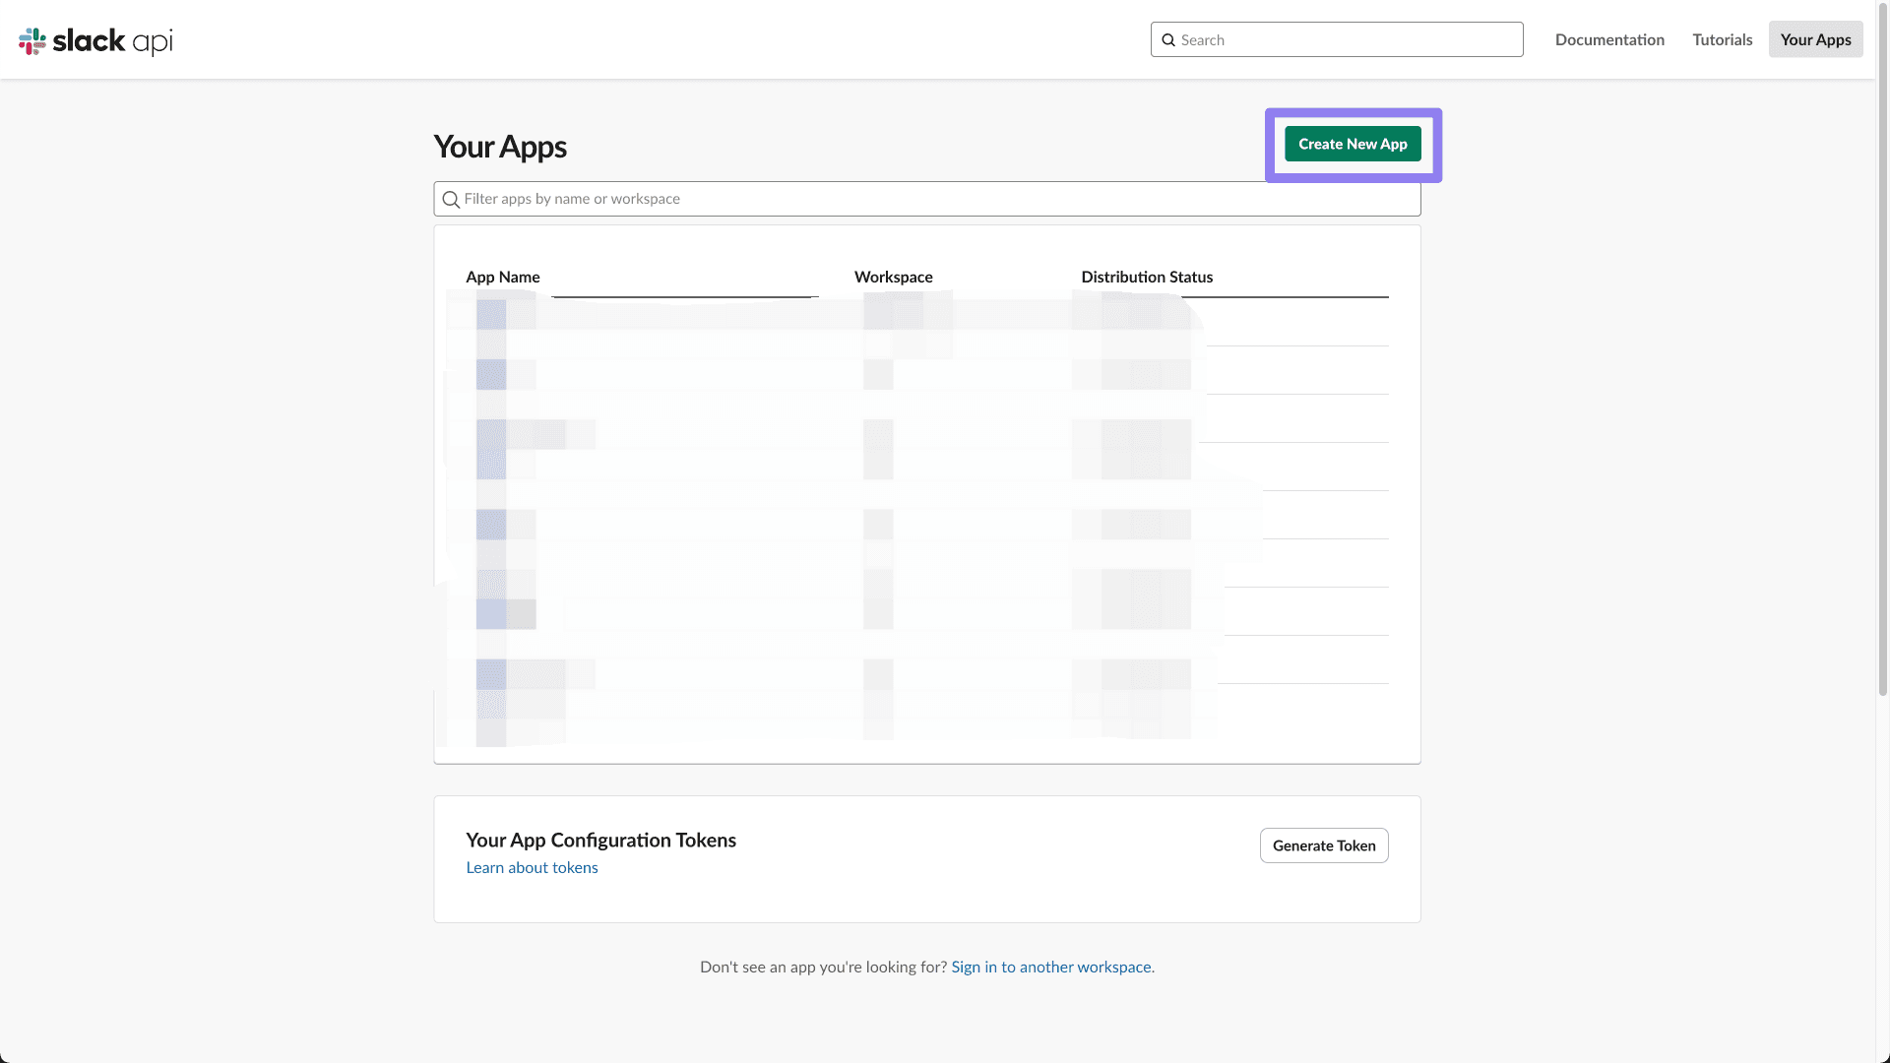
Task: Click the Generate Token button
Action: [x=1324, y=845]
